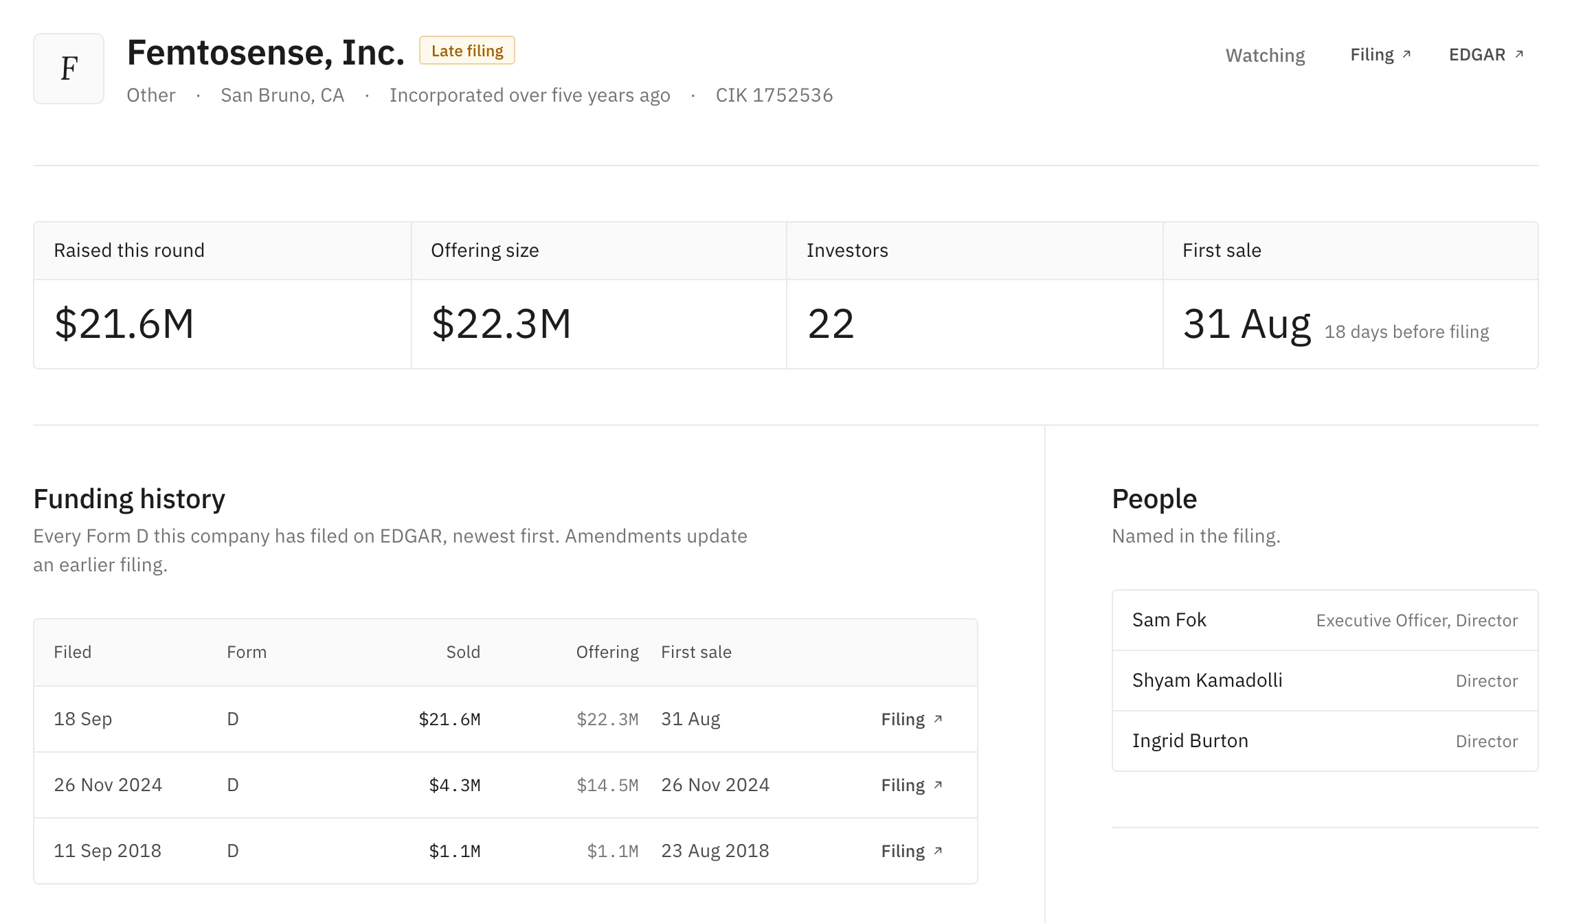The image size is (1572, 923).
Task: Click the 'People' section heading
Action: pos(1154,499)
